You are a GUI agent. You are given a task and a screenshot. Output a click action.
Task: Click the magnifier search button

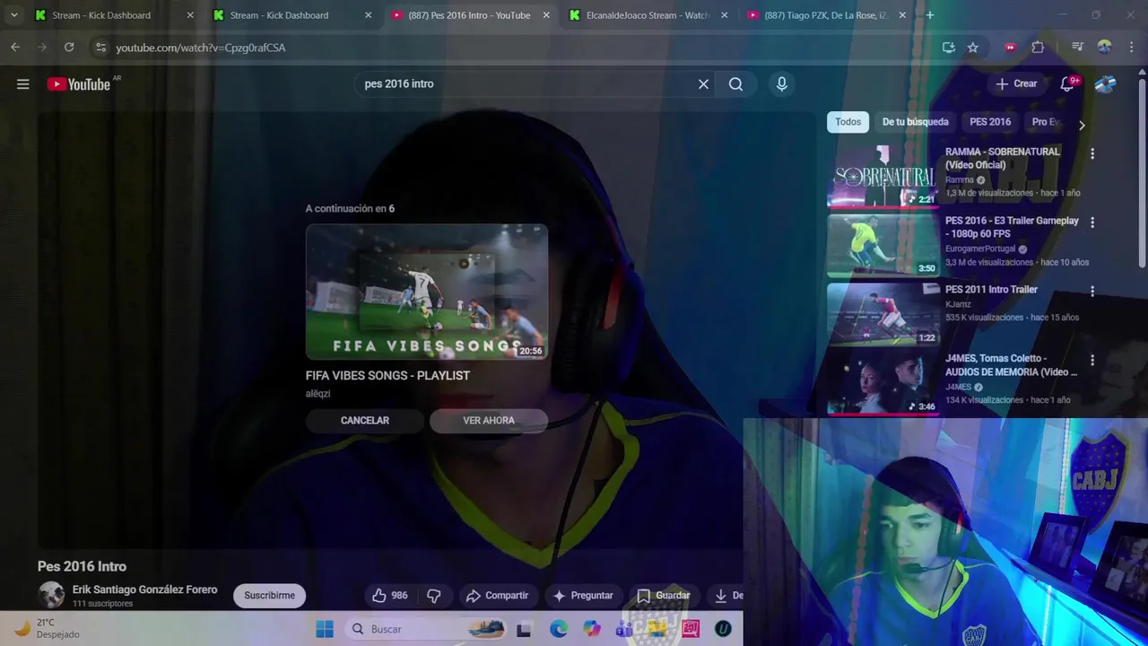pyautogui.click(x=735, y=84)
